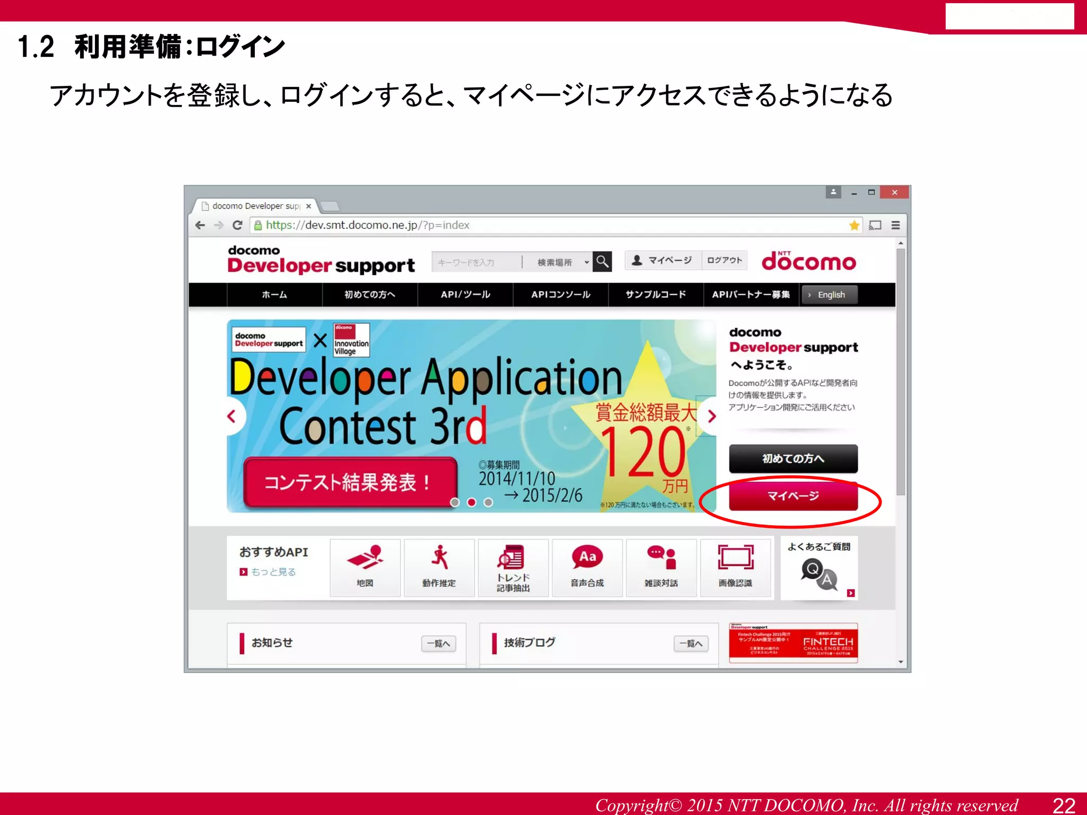Image resolution: width=1087 pixels, height=815 pixels.
Task: Click the scrollbar up arrow
Action: click(x=901, y=243)
